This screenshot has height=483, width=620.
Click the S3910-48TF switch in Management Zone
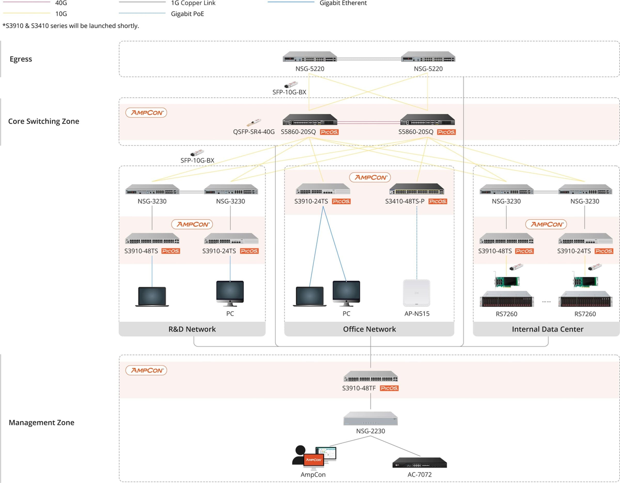coord(370,377)
